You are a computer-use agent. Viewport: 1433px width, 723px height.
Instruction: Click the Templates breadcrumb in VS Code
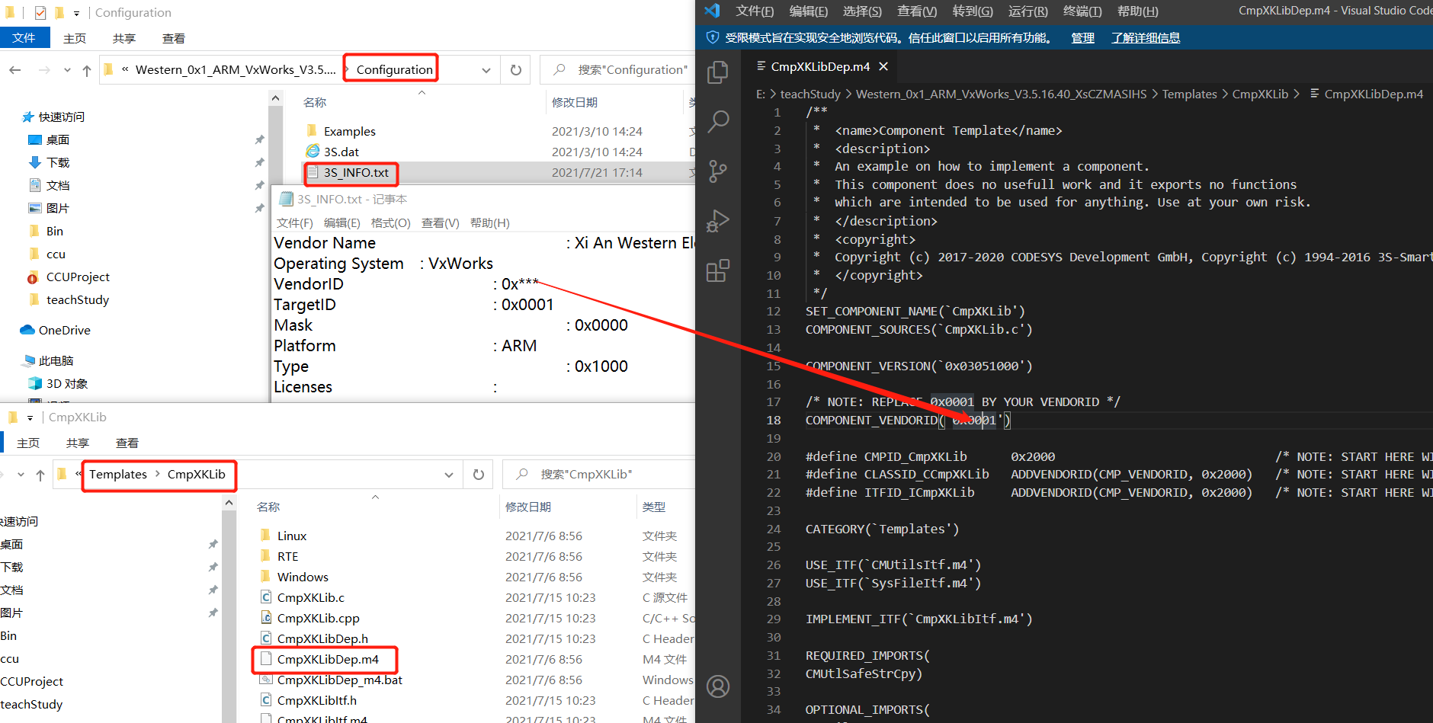pyautogui.click(x=1189, y=94)
